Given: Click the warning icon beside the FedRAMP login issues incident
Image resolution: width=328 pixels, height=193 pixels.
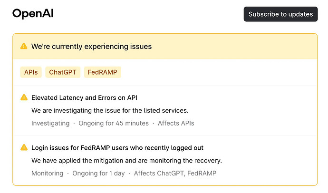Looking at the screenshot, I should click(24, 147).
